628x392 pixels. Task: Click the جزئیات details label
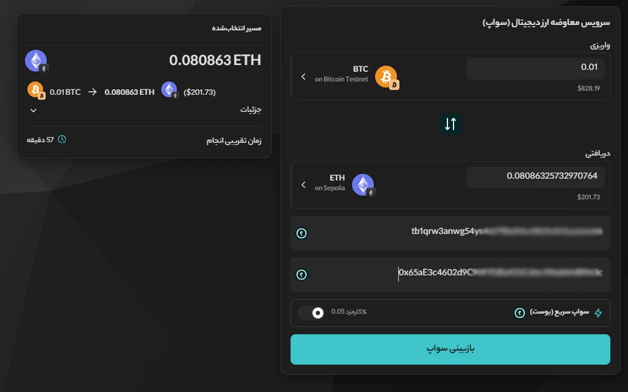[250, 110]
